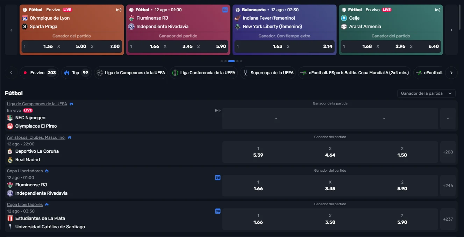Click the Olympique de Lyon team crest
This screenshot has height=237, width=464.
(x=25, y=18)
